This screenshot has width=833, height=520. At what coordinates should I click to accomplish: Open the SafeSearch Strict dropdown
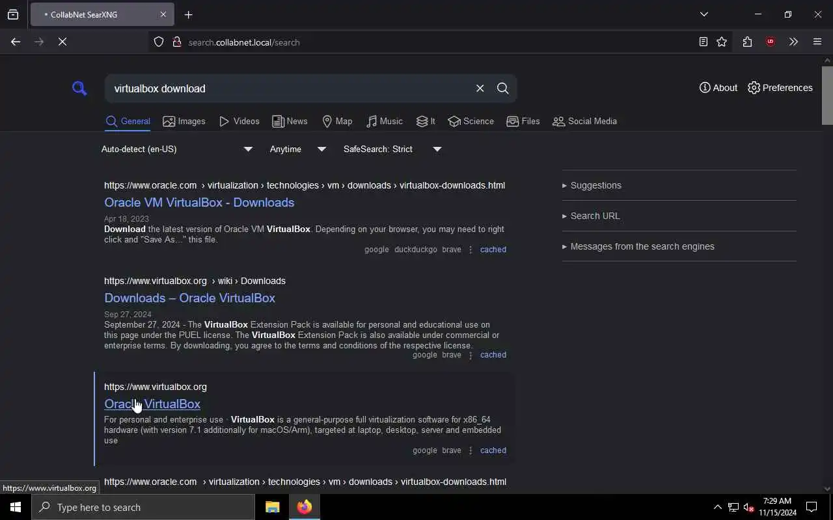392,149
